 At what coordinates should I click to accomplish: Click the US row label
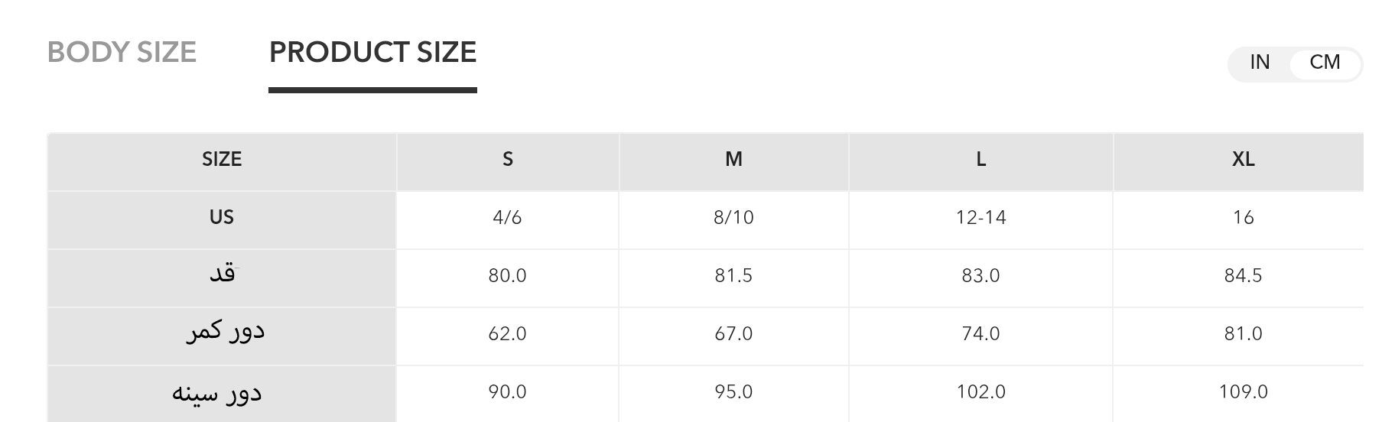click(222, 218)
